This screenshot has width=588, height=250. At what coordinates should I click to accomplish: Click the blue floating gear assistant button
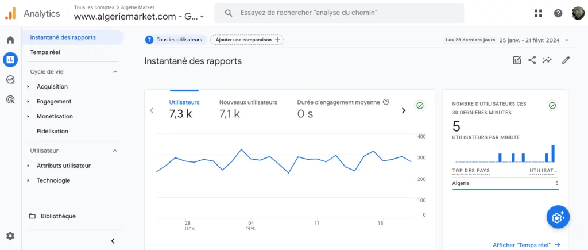click(558, 217)
